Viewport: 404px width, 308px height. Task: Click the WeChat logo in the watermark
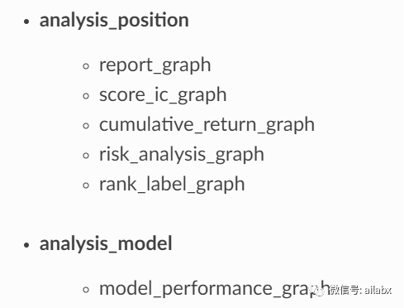319,290
